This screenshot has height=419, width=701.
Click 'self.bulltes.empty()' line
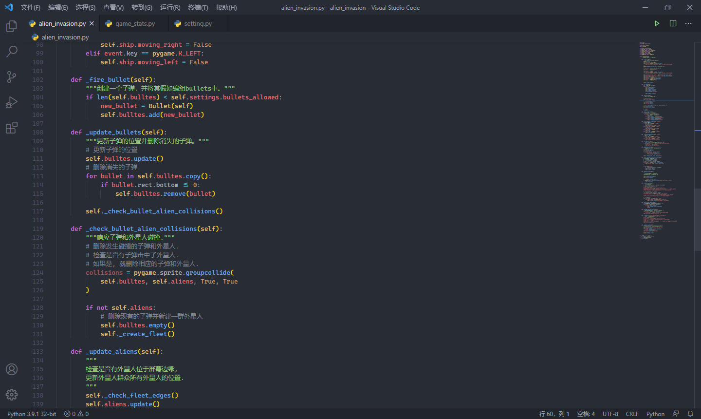pos(137,325)
